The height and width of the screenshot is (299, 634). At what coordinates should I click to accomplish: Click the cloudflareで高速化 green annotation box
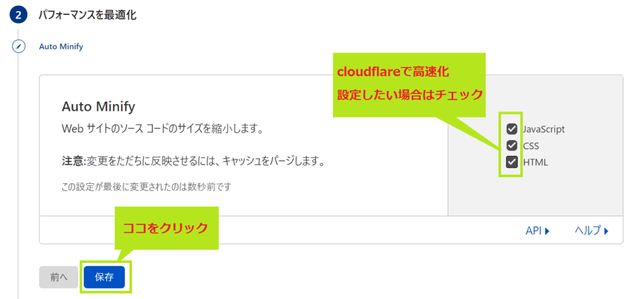click(x=409, y=85)
